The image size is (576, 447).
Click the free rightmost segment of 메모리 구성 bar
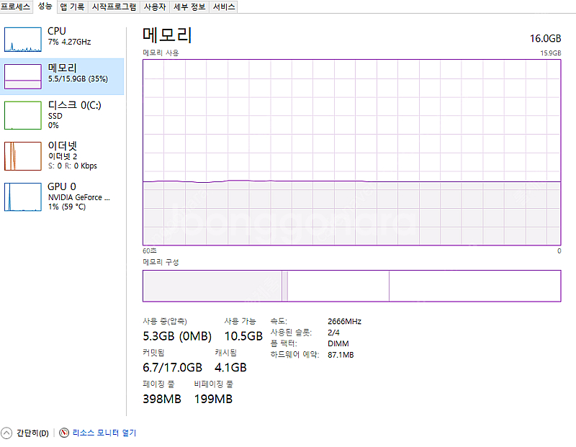(x=474, y=286)
